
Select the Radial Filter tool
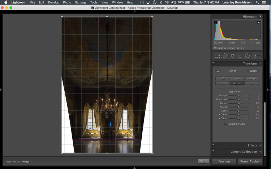[247, 55]
